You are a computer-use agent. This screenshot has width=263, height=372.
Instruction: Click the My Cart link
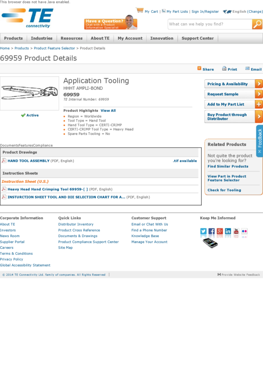[151, 11]
